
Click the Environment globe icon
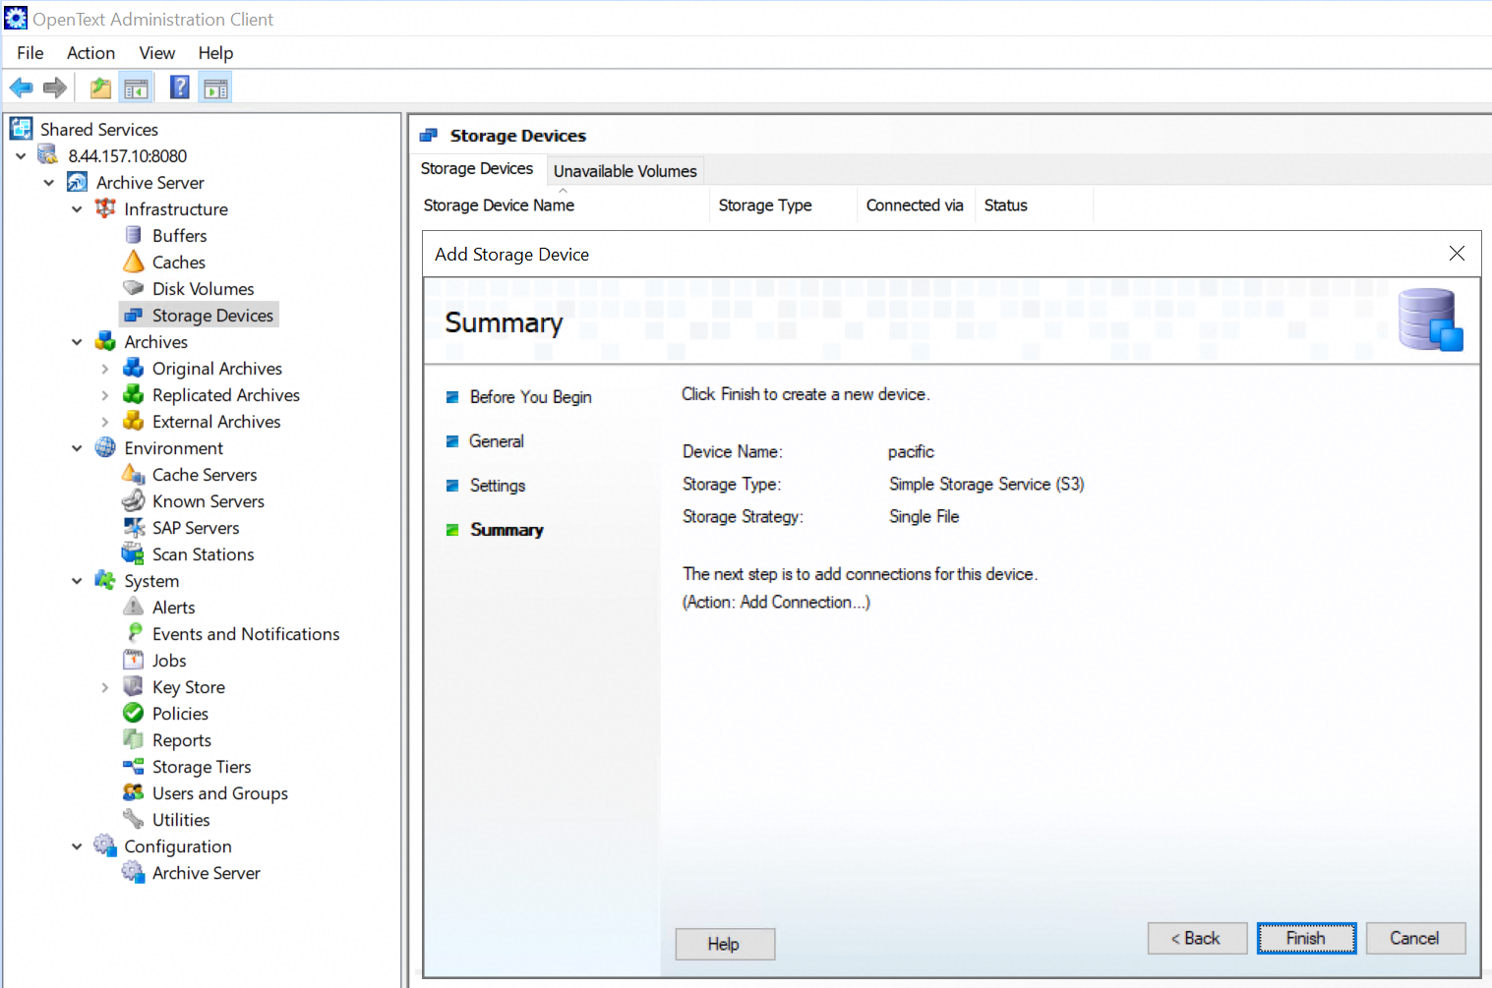(x=105, y=447)
